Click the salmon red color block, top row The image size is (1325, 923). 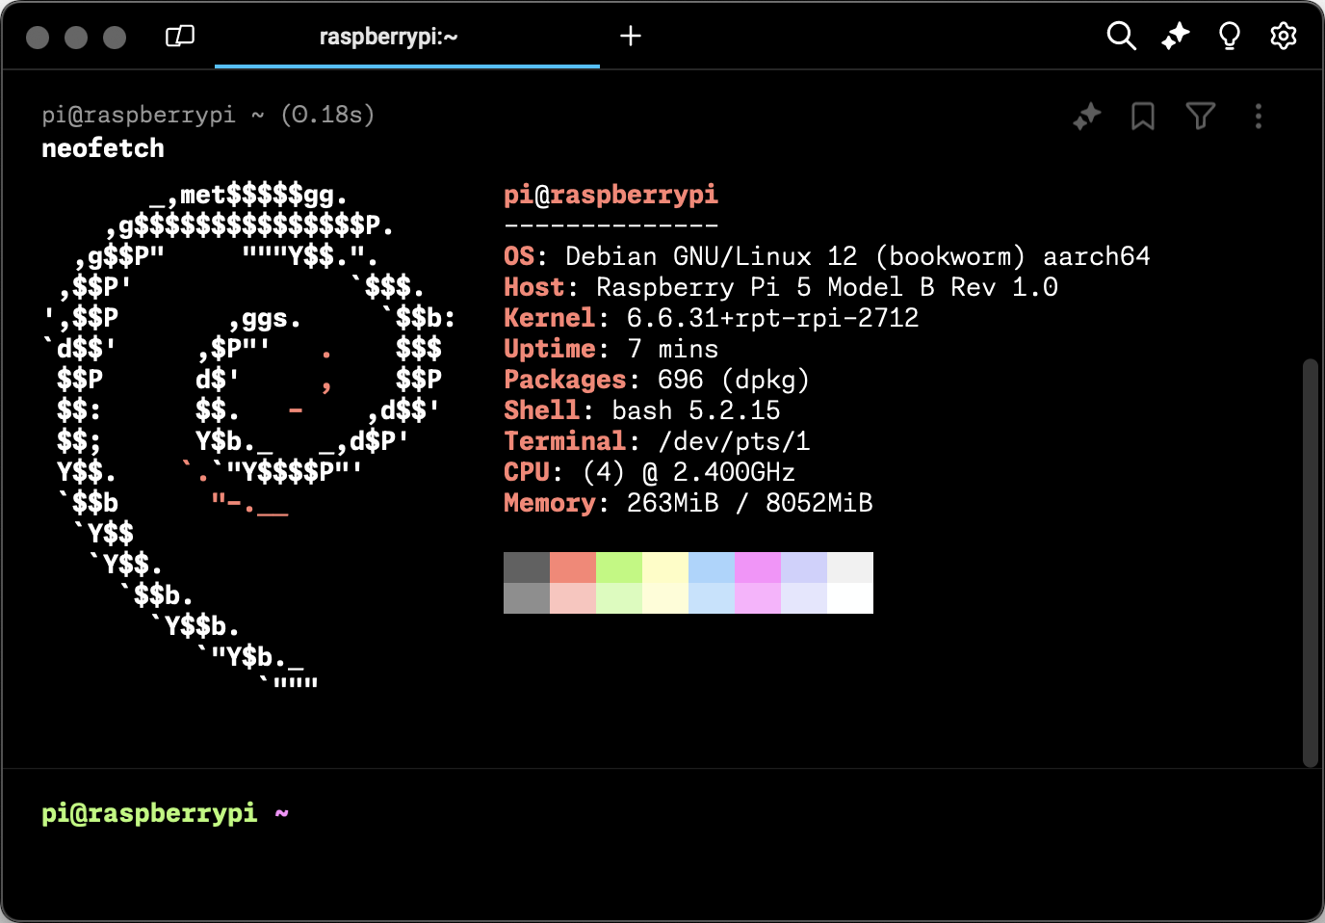click(573, 567)
